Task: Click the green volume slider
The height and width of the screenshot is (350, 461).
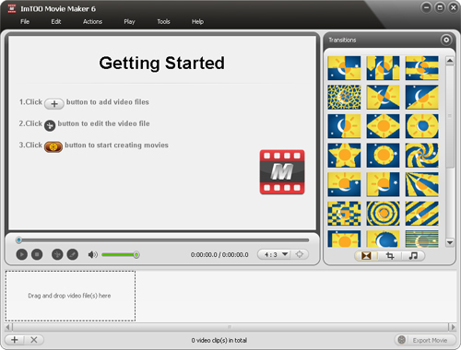Action: [x=120, y=255]
